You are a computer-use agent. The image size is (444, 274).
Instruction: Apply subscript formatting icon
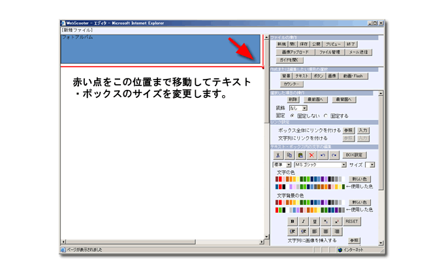(x=326, y=221)
